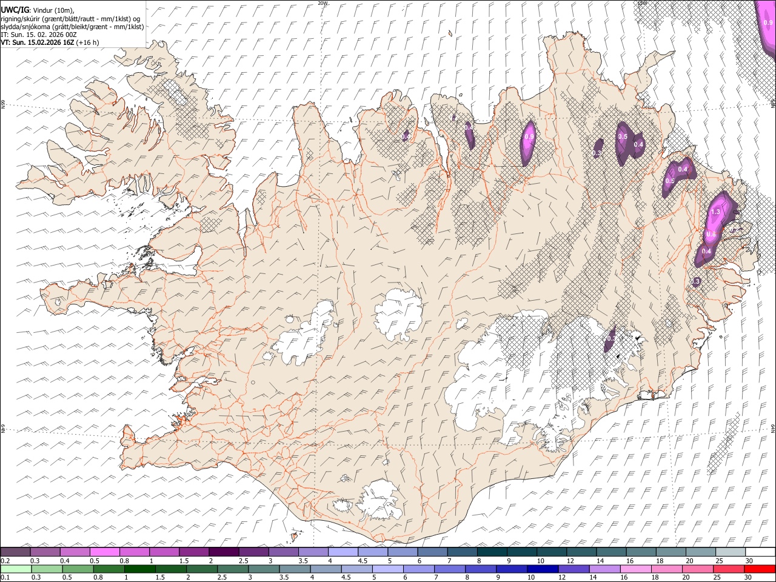Image resolution: width=776 pixels, height=582 pixels.
Task: Pick the rain scale swatch labeled 7
Action: click(x=450, y=569)
